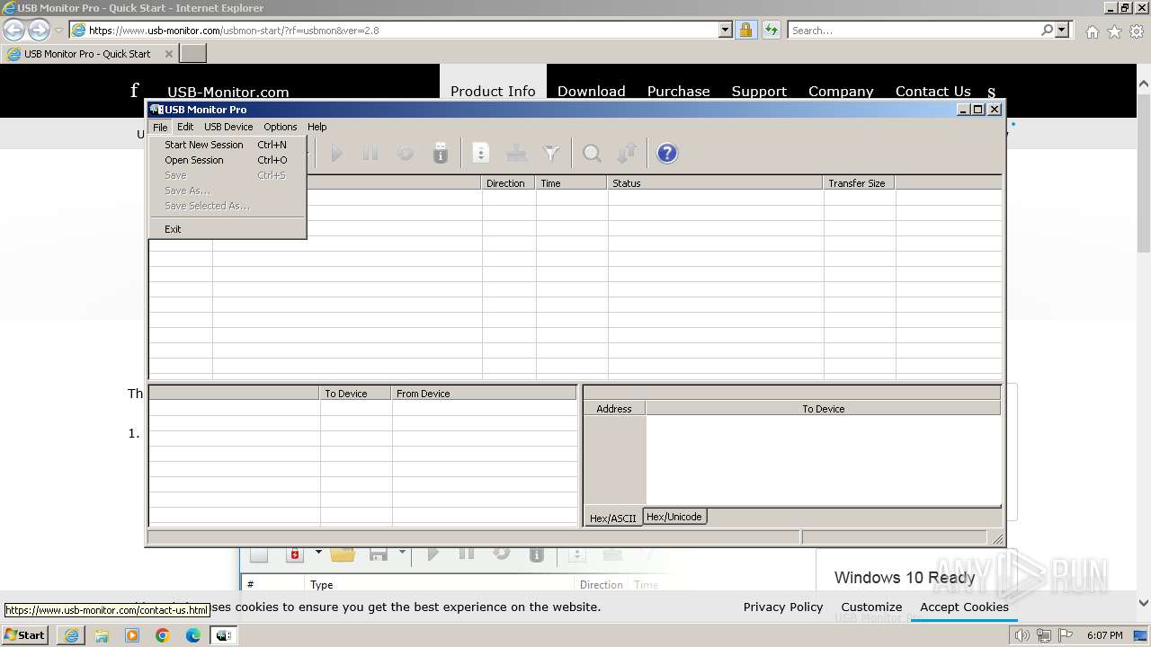Click the volume speaker tray icon
The width and height of the screenshot is (1151, 647).
coord(1022,635)
